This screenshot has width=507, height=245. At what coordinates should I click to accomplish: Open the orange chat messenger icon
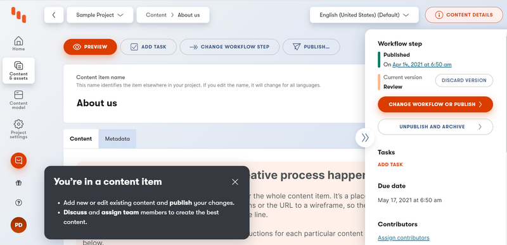[18, 160]
